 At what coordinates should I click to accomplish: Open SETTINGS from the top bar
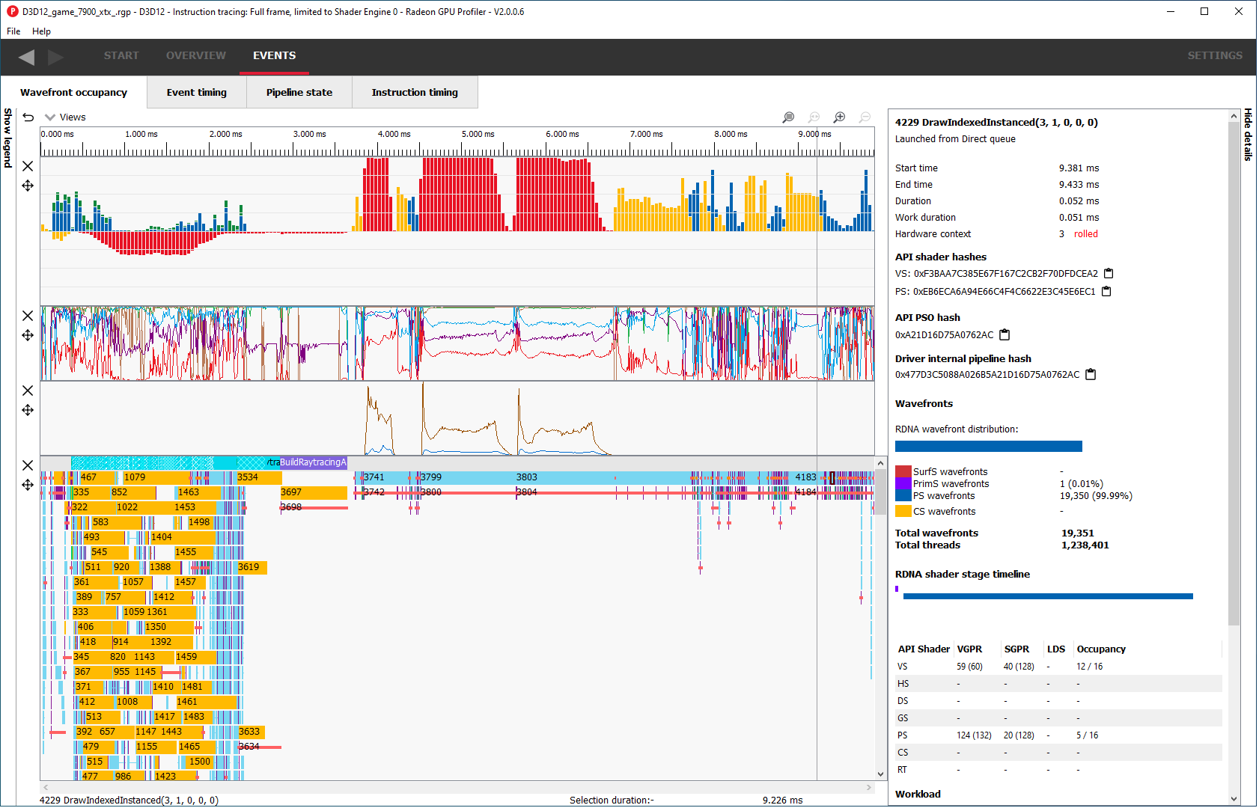coord(1215,55)
